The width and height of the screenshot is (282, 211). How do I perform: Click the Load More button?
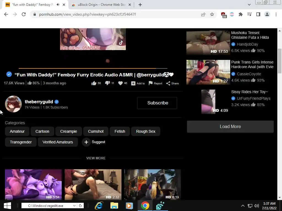coord(230,126)
